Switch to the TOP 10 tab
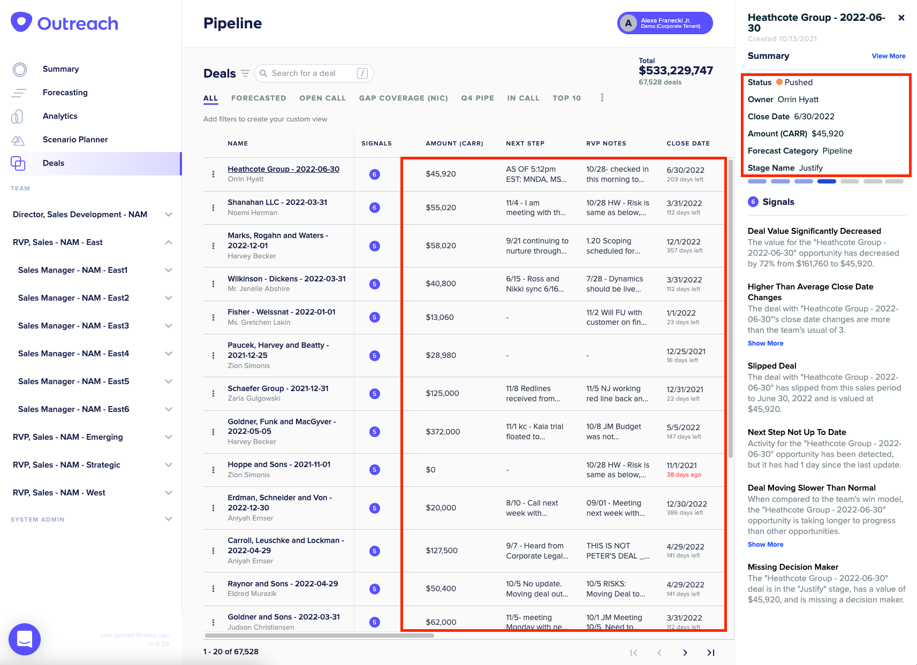917x665 pixels. click(566, 98)
